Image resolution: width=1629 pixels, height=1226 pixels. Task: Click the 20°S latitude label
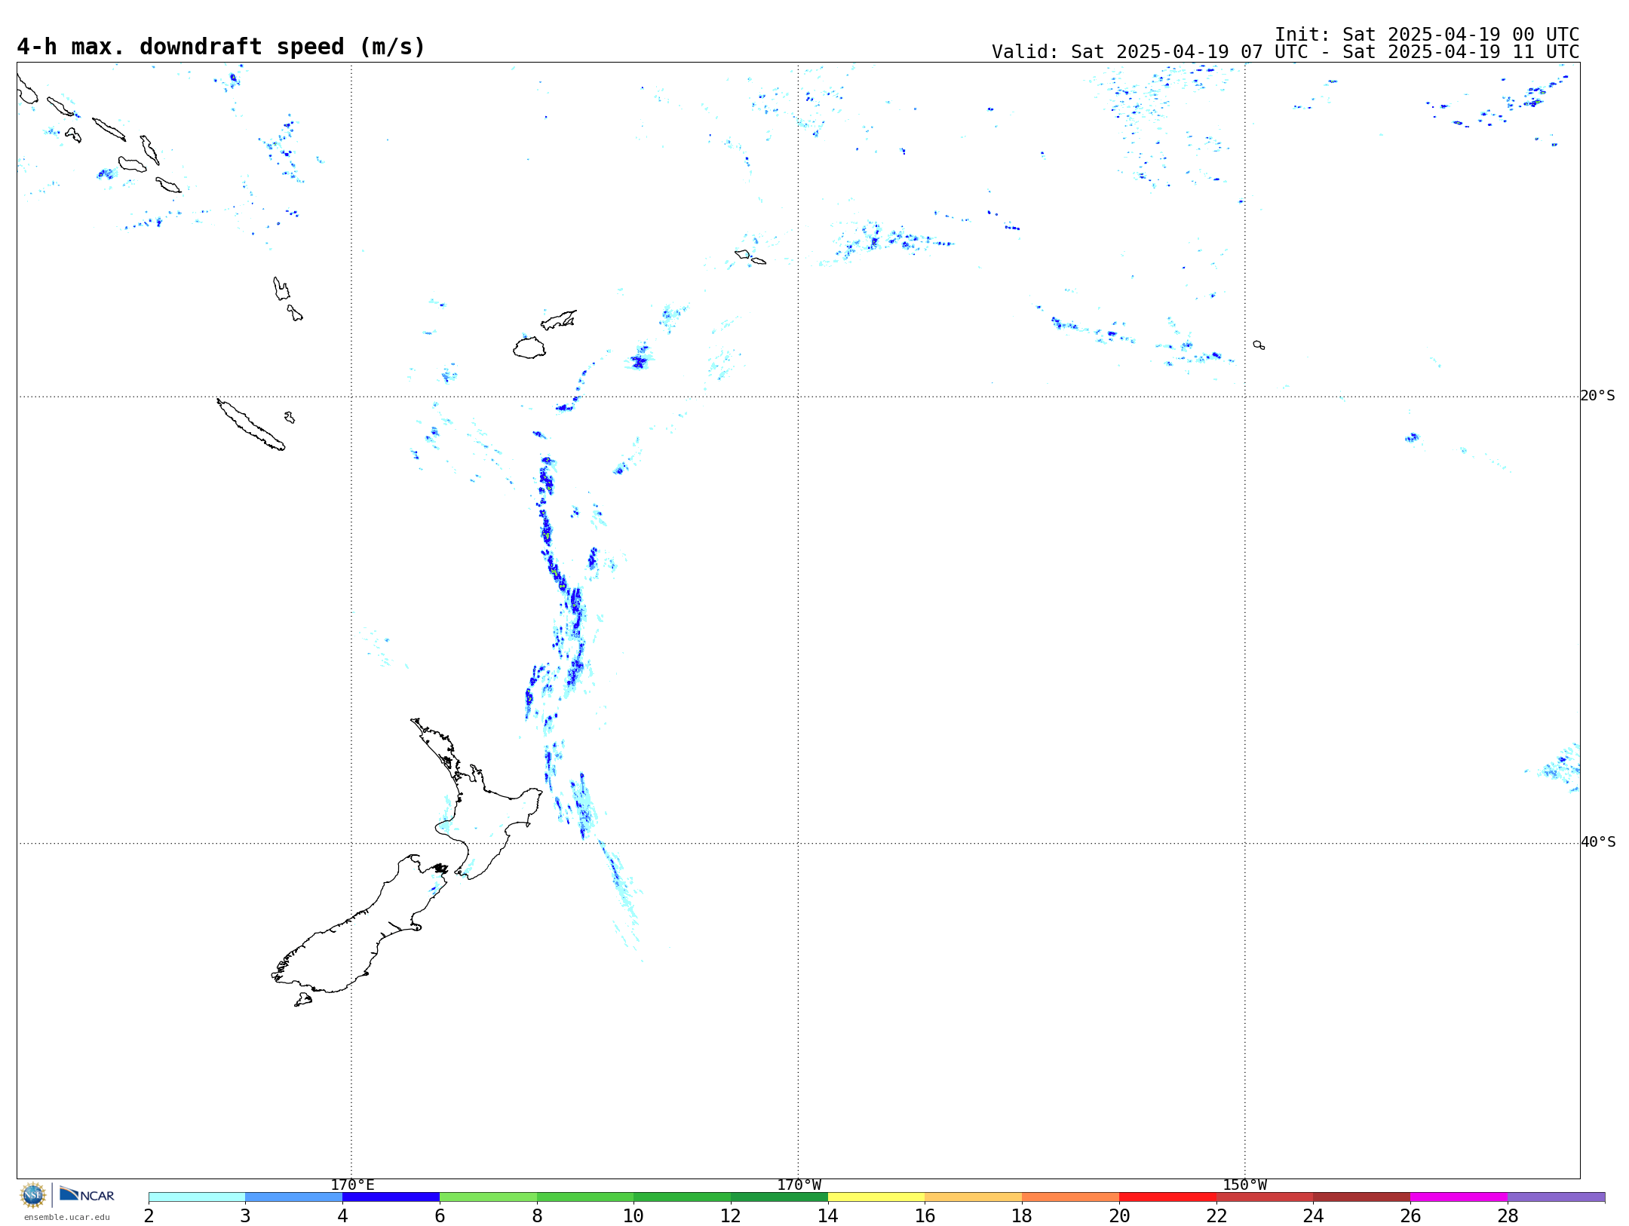point(1597,396)
